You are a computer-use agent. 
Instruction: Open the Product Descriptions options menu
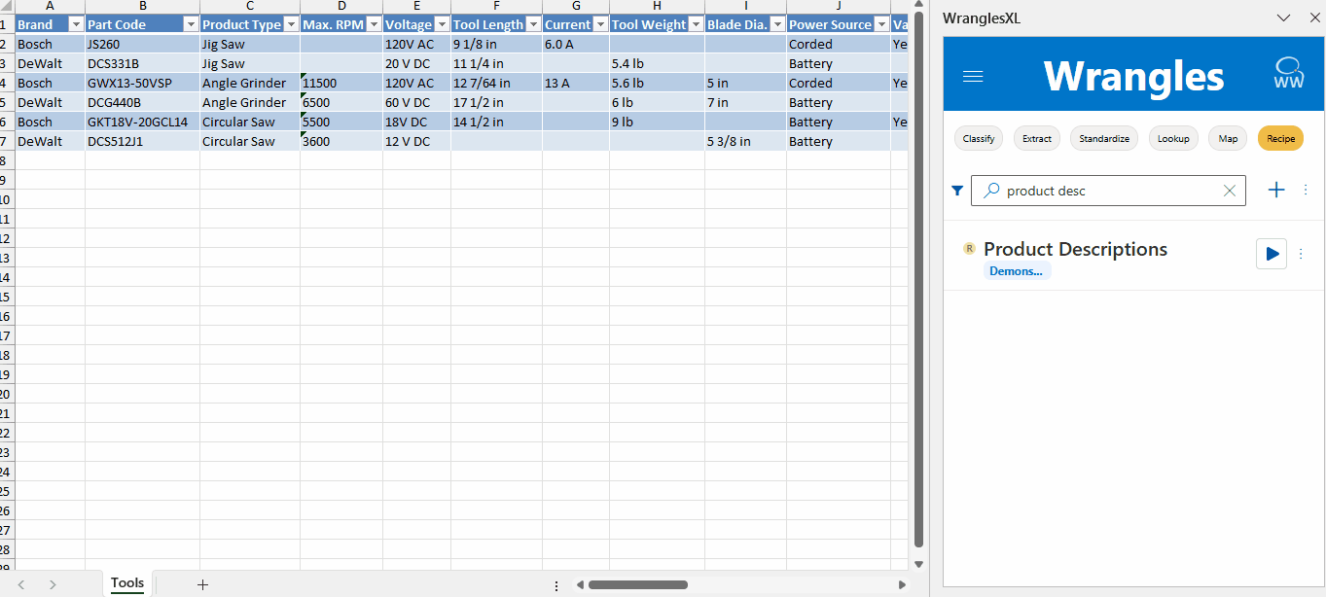[x=1301, y=254]
